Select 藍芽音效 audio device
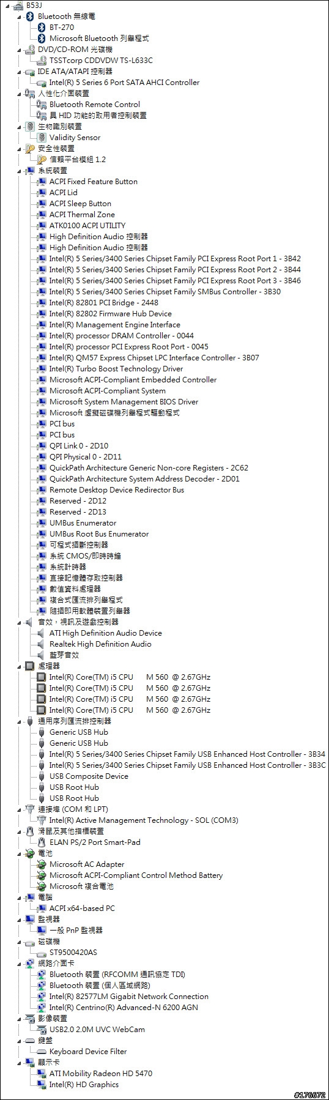This screenshot has height=1100, width=329. pyautogui.click(x=64, y=655)
